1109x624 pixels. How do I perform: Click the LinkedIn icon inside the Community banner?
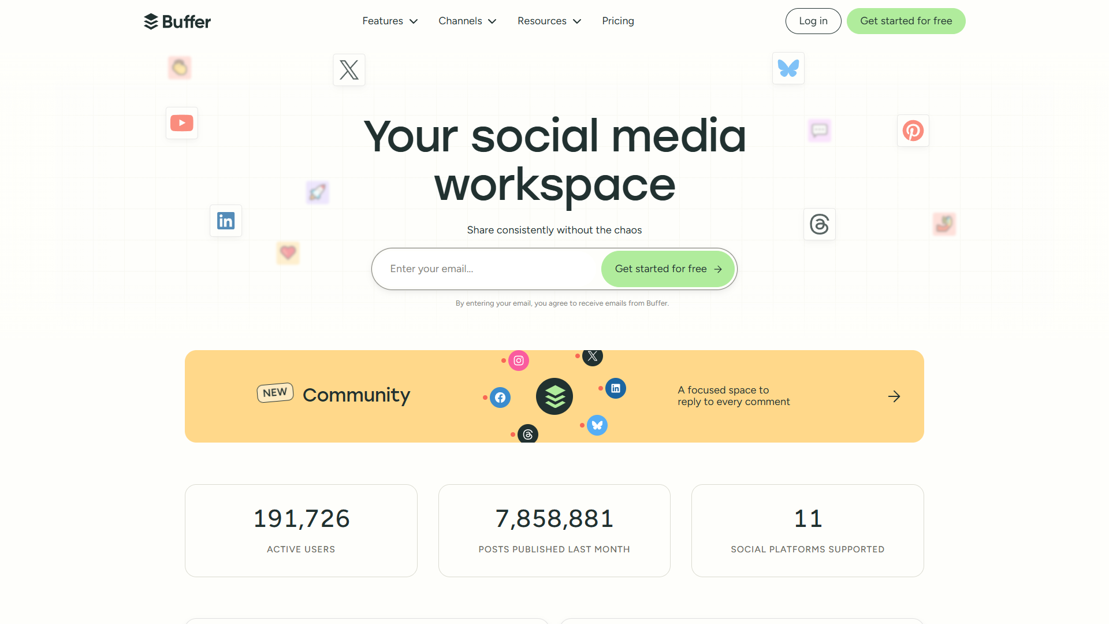click(616, 388)
